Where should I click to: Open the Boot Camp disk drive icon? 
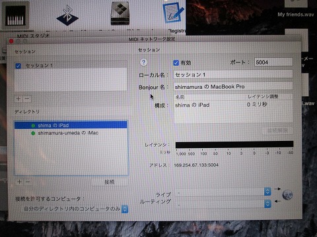point(120,13)
